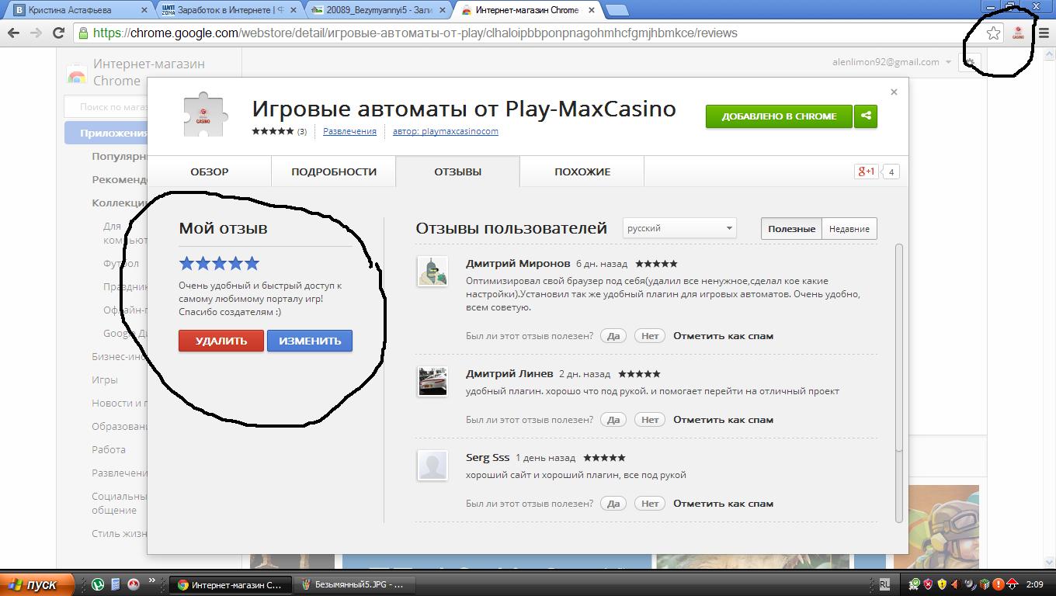Flag Дмитрий Миронов's review as spam
Image resolution: width=1056 pixels, height=596 pixels.
click(723, 336)
